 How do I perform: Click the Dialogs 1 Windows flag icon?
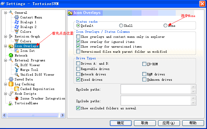(x=17, y=22)
